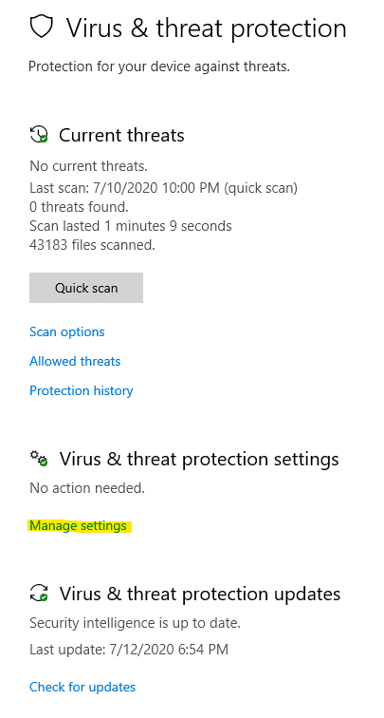Click the Current threats scan history icon
The image size is (384, 718).
coord(39,135)
